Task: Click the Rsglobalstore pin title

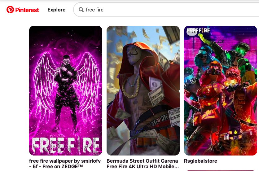Action: [x=200, y=161]
